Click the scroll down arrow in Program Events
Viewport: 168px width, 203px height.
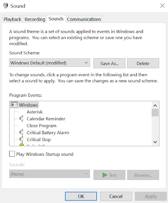(x=155, y=142)
